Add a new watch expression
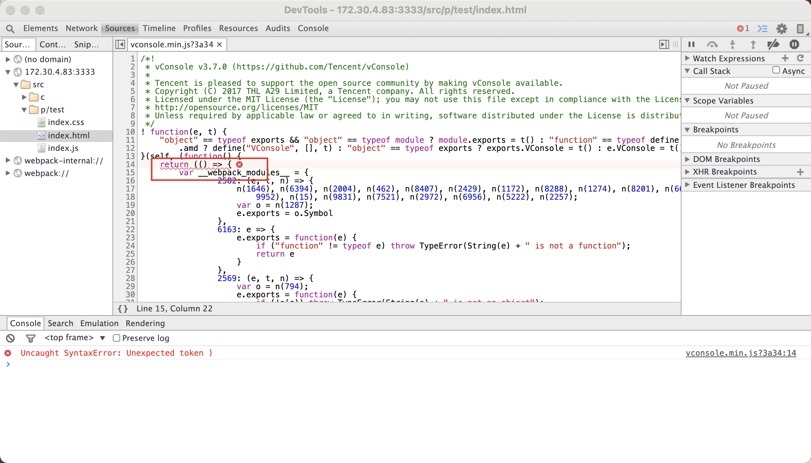 click(786, 58)
